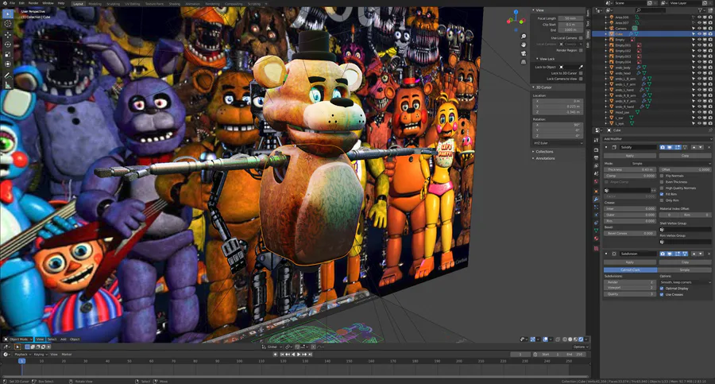Expand the Collections panel
Viewport: 715px width, 384px height.
tap(544, 152)
